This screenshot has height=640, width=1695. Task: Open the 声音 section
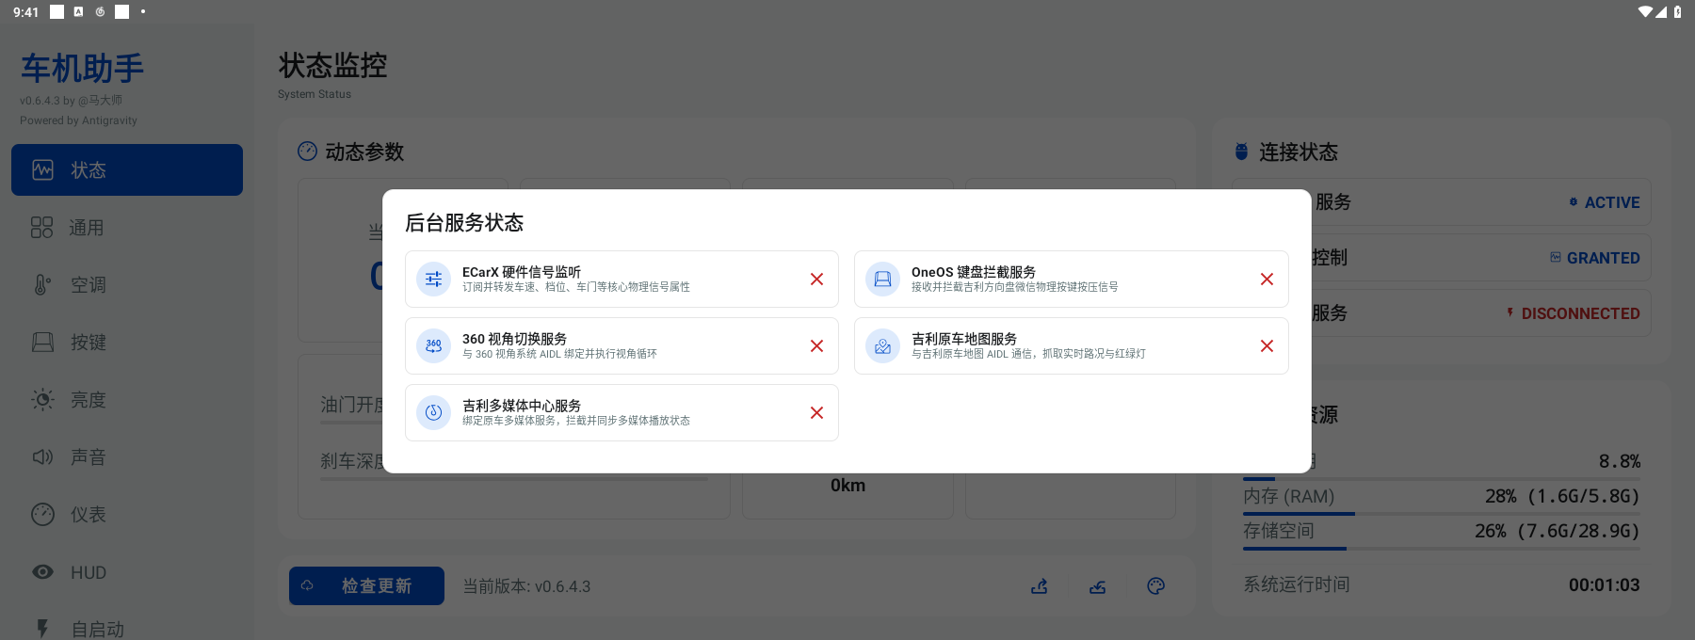(127, 456)
